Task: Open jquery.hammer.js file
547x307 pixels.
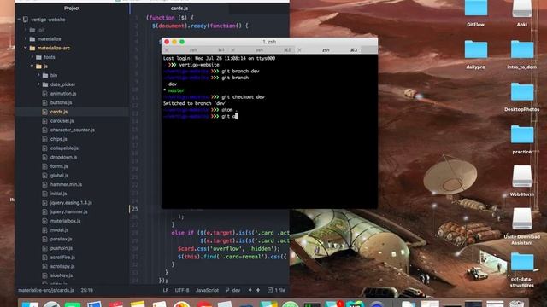Action: tap(68, 211)
